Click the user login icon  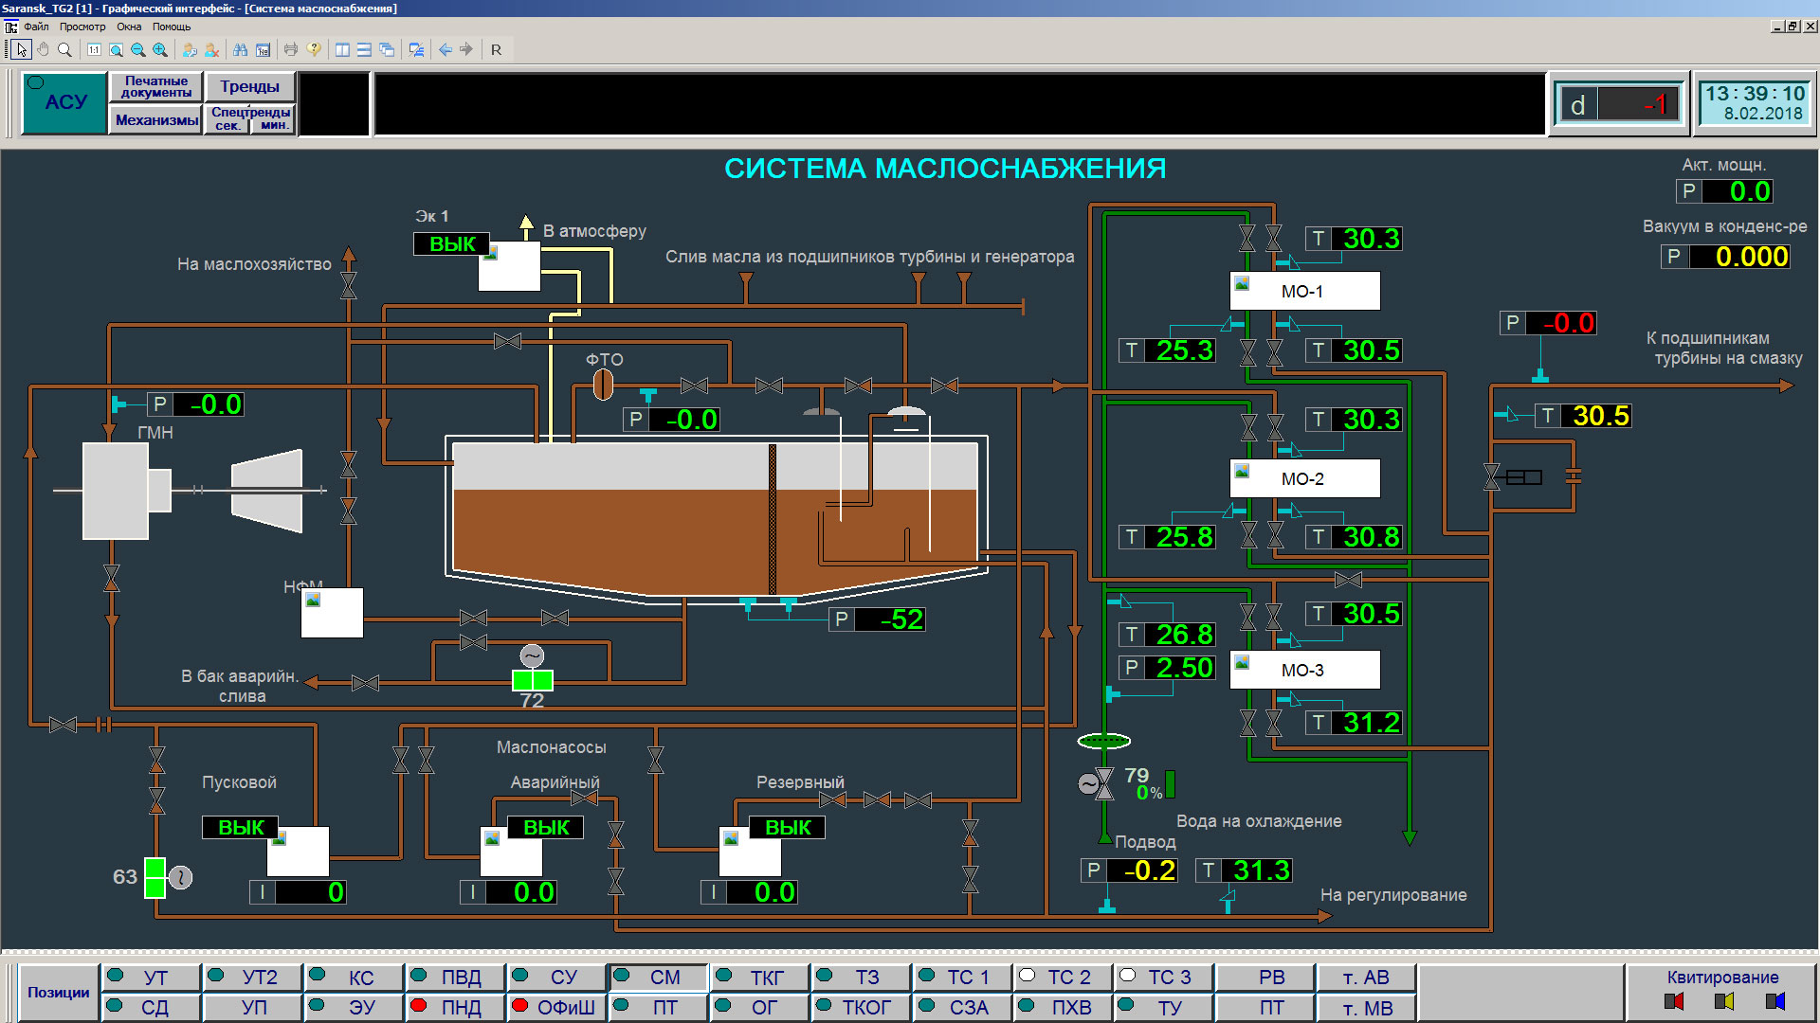tap(190, 49)
